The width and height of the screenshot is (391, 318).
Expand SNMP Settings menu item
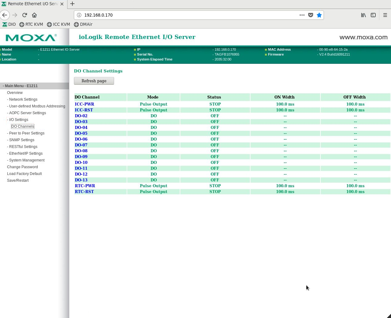21,140
